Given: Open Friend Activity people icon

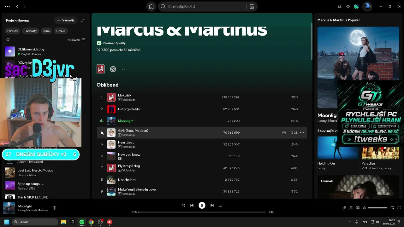Looking at the screenshot, I should coord(348,6).
